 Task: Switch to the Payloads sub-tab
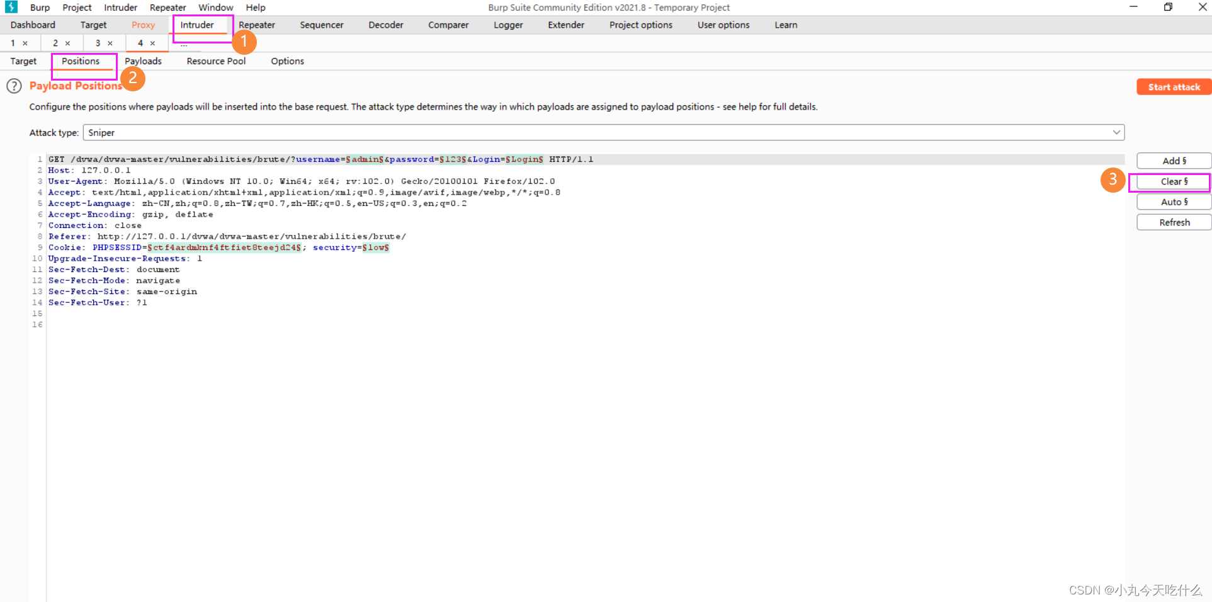point(143,61)
